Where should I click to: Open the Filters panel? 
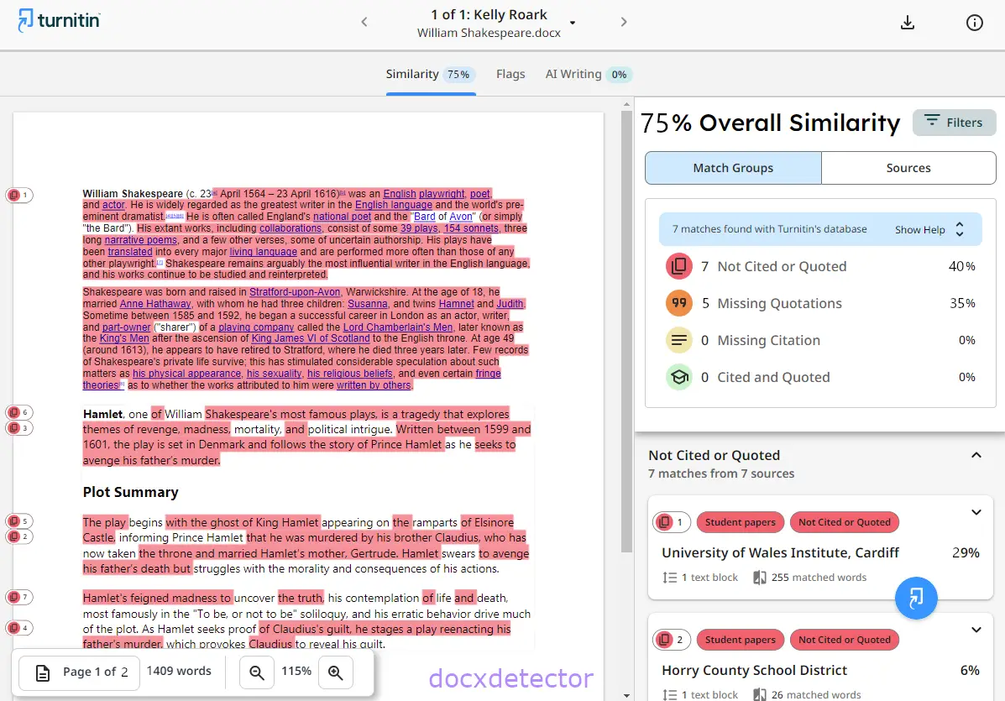[x=954, y=122]
